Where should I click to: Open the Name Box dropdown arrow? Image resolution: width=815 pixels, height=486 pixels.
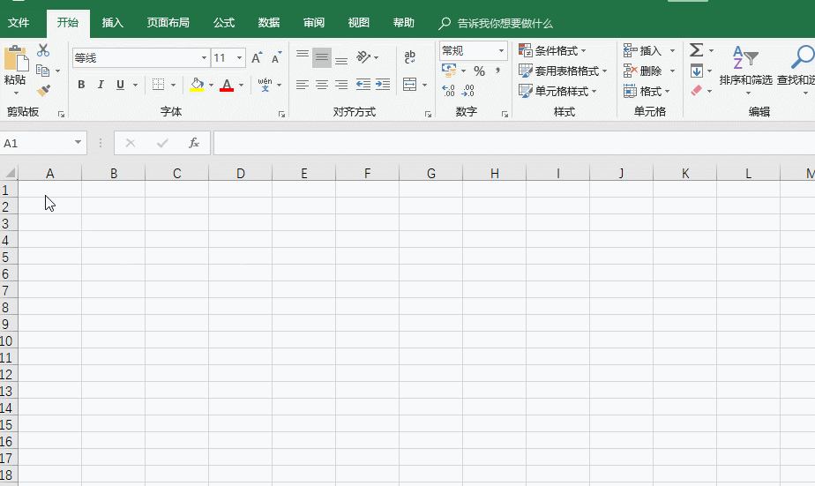(x=78, y=142)
